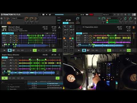Image resolution: width=137 pixels, height=103 pixels.
Task: Toggle orange FX assign on left mixer channel
Action: pos(64,38)
